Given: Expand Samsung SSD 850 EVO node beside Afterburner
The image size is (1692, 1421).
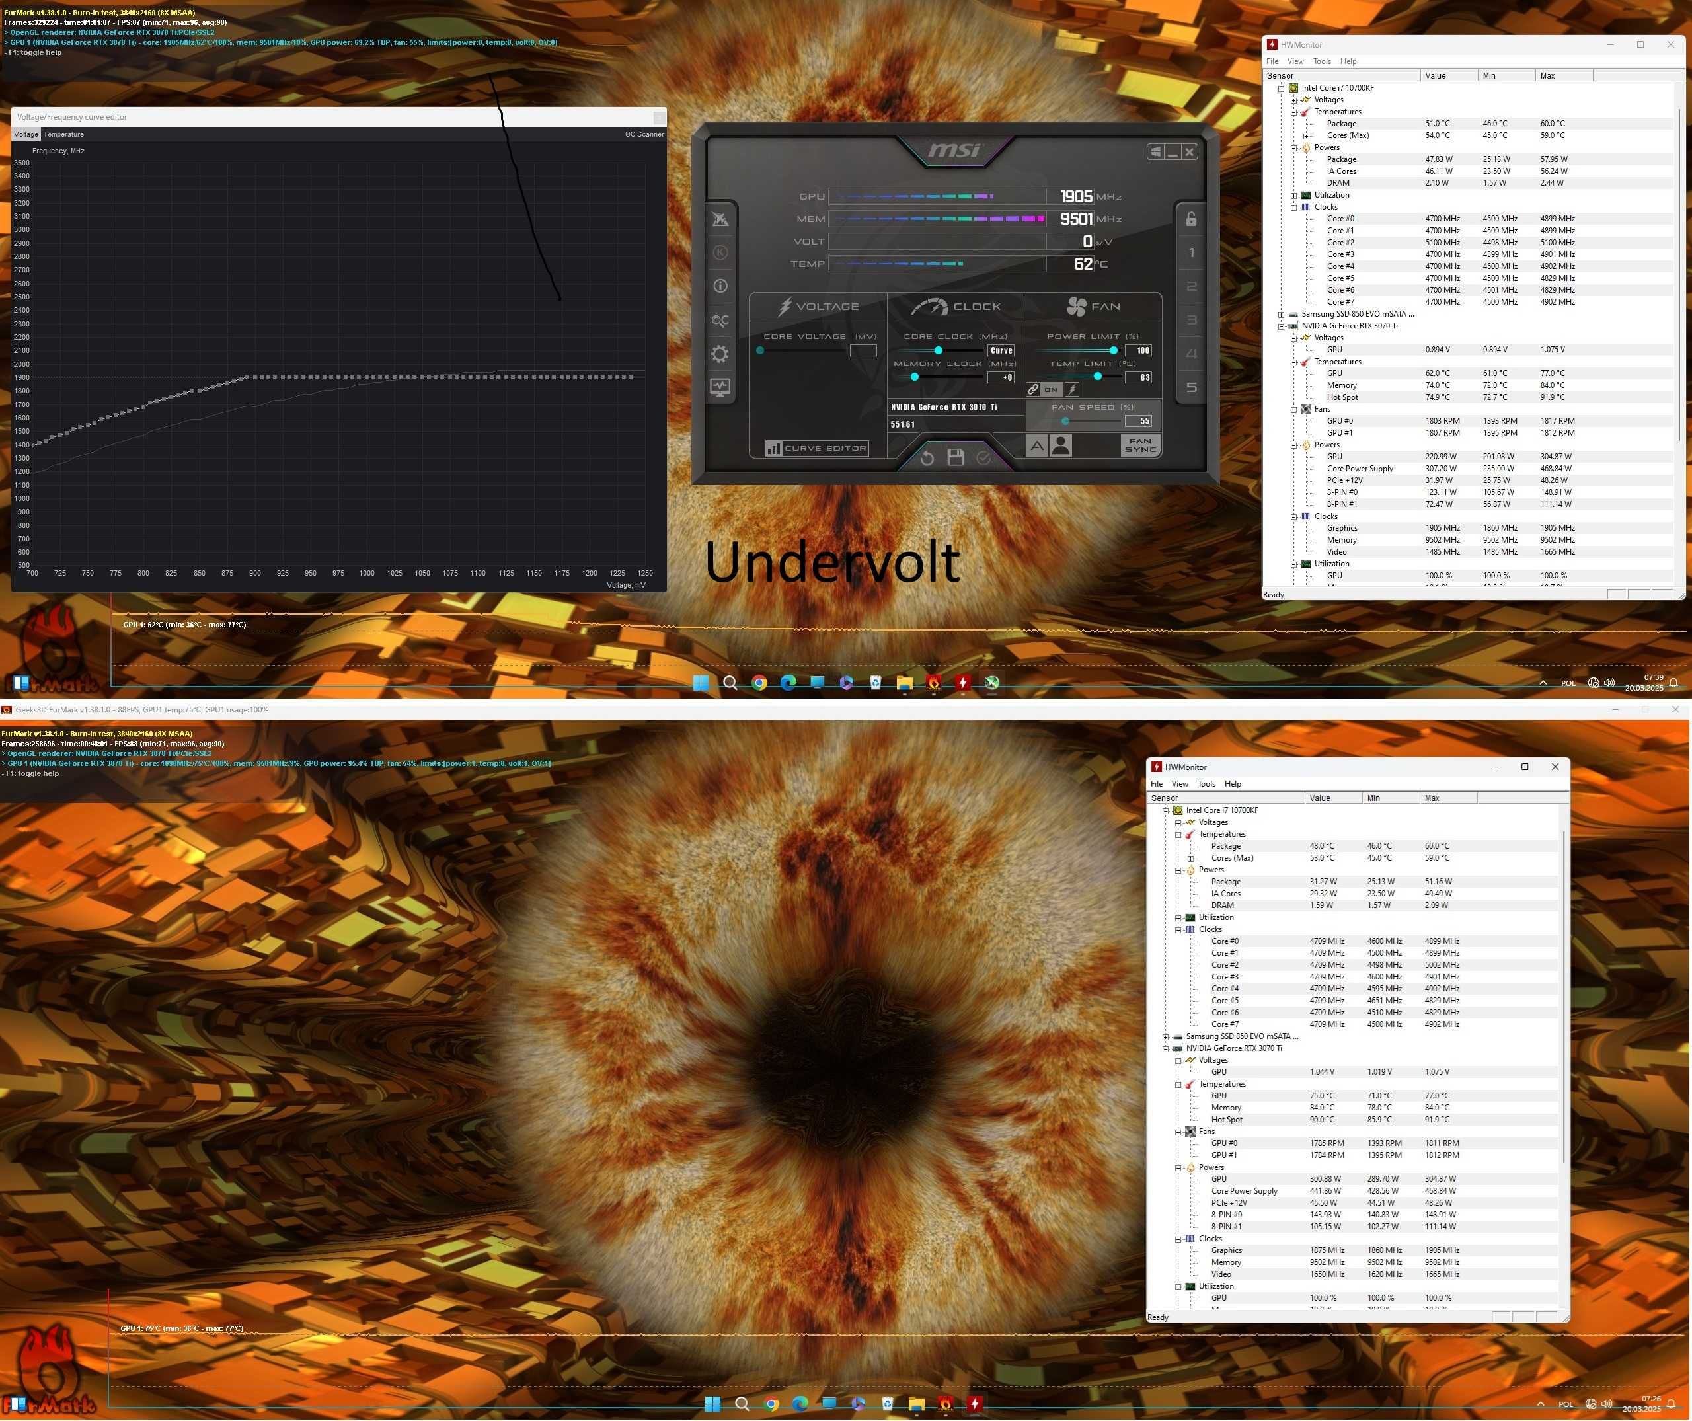Looking at the screenshot, I should [x=1281, y=314].
